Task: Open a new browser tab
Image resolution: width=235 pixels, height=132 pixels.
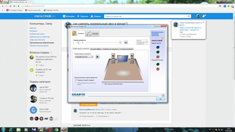Action: (x=34, y=2)
